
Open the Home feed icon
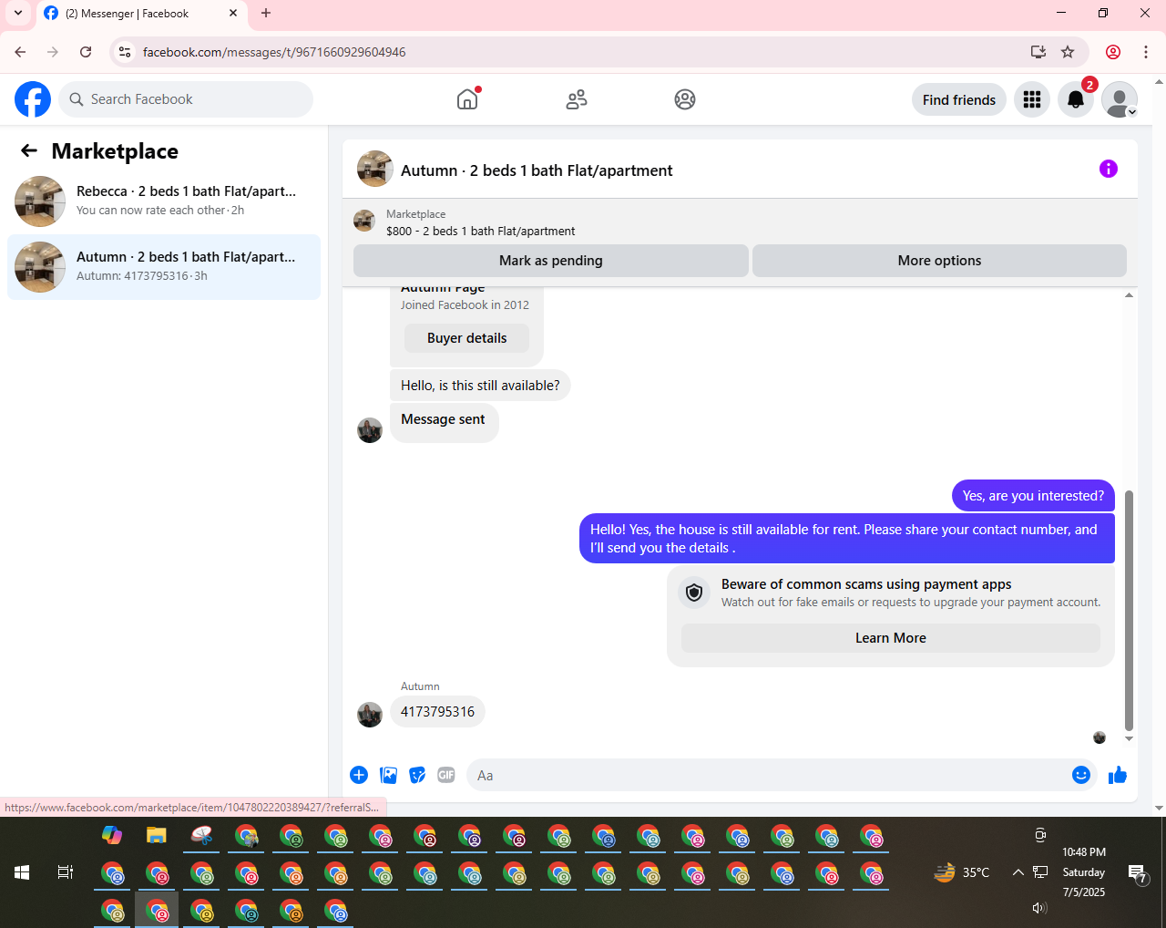coord(467,99)
